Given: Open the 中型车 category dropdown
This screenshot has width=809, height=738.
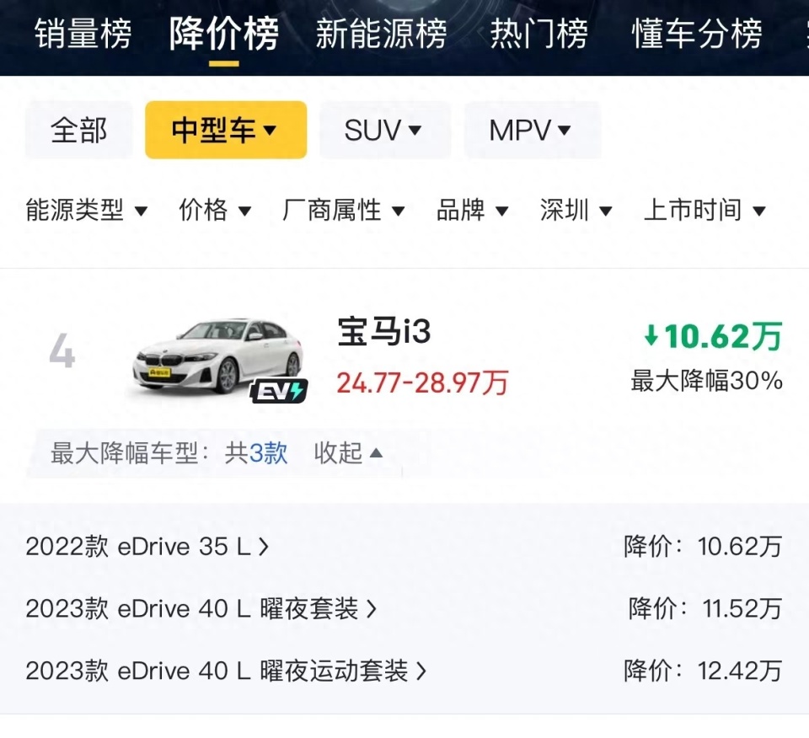Looking at the screenshot, I should pyautogui.click(x=225, y=130).
